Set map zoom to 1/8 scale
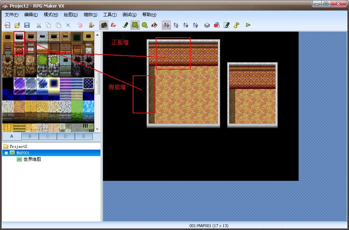This screenshot has height=230, width=349. pos(195,25)
